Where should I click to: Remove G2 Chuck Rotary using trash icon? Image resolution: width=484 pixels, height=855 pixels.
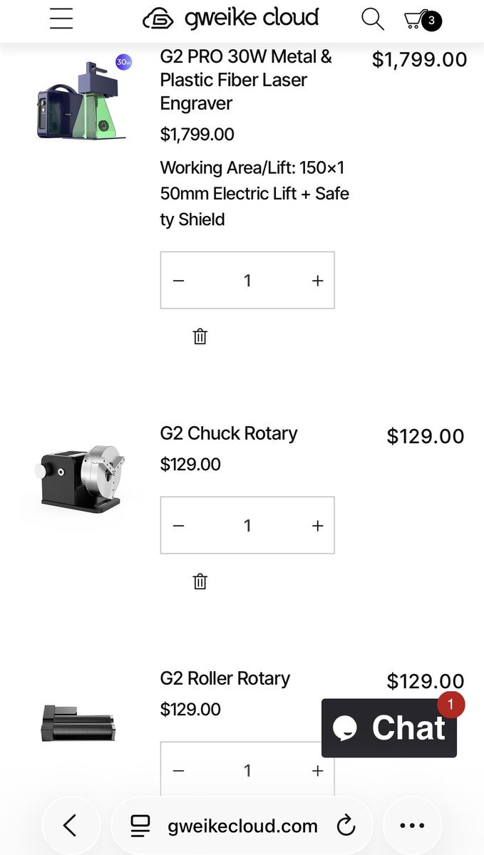(200, 581)
